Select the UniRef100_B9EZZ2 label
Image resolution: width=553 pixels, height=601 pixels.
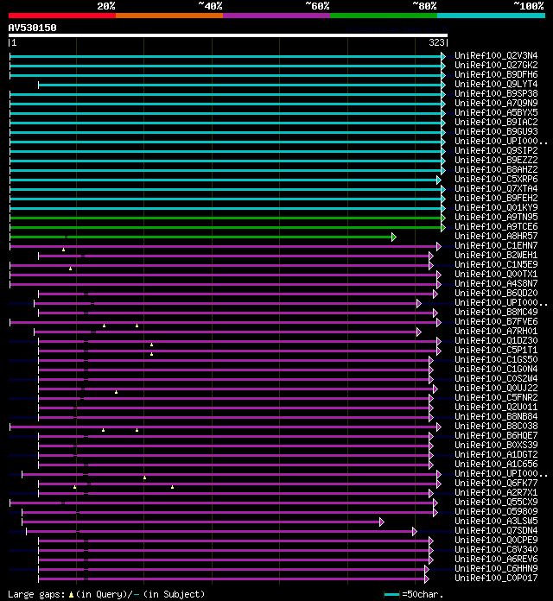point(496,161)
